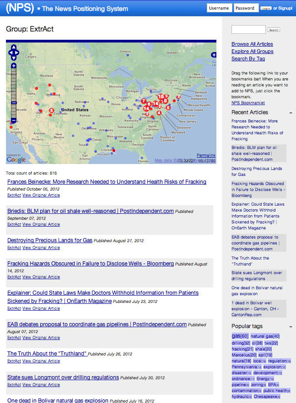Open the cluster marker labeled 15
Screen dimensions: 296x403
tap(161, 97)
